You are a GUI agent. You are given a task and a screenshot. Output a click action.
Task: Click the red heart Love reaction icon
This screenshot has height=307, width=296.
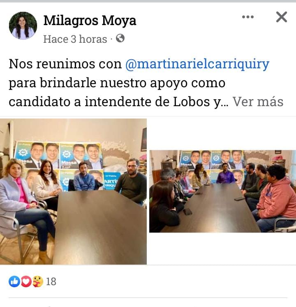[26, 281]
